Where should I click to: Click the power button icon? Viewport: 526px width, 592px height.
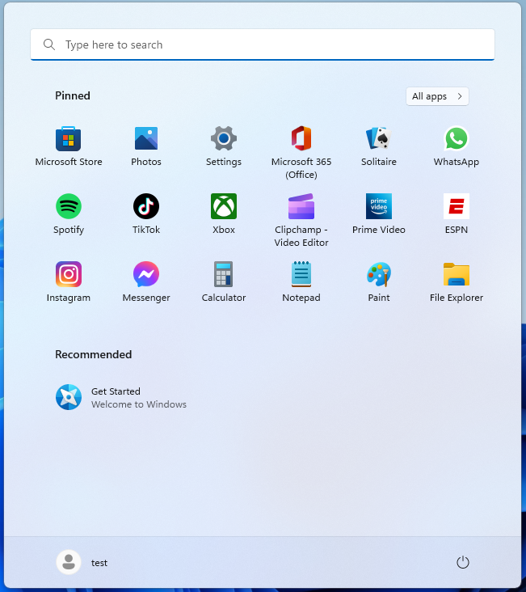tap(463, 562)
